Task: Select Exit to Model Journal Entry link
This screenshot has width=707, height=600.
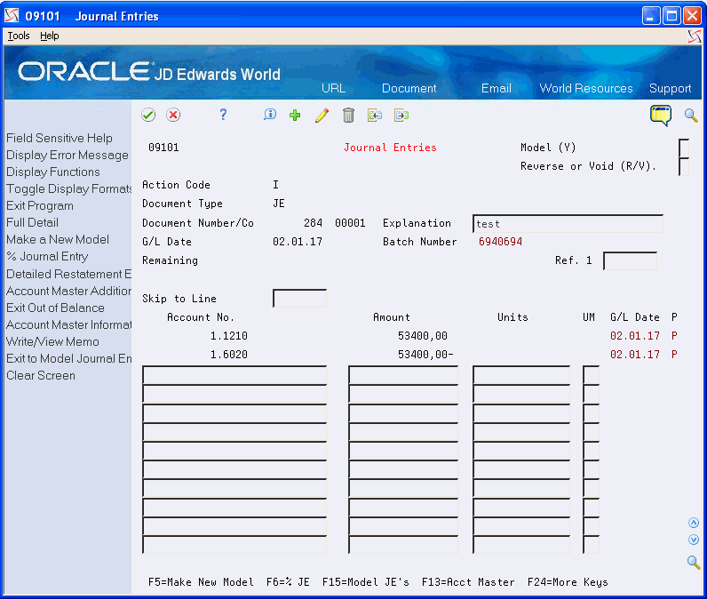Action: coord(68,358)
